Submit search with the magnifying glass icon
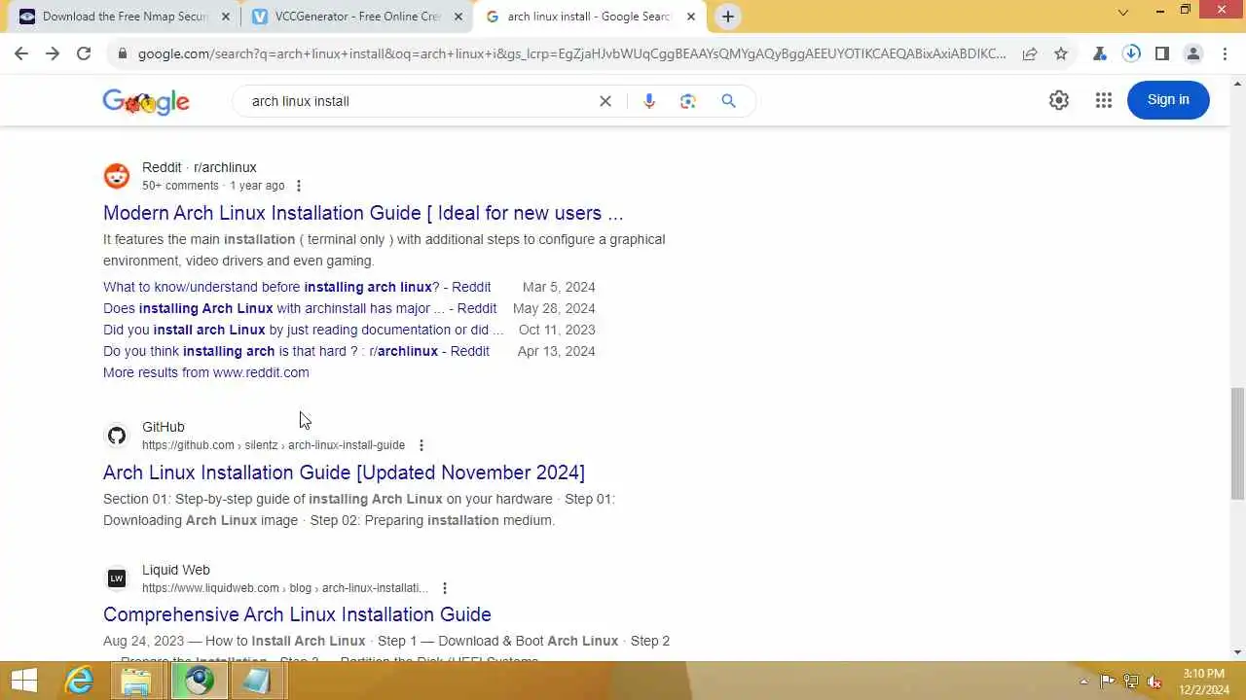 (x=728, y=101)
